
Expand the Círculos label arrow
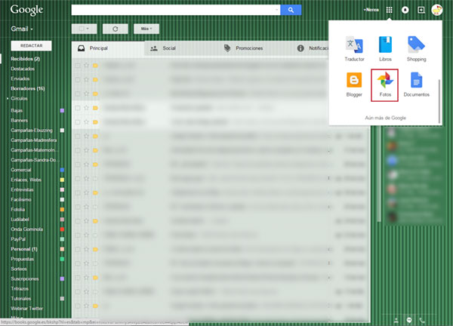[8, 98]
